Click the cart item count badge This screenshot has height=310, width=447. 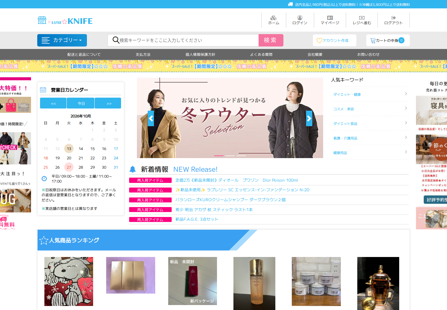tap(401, 40)
